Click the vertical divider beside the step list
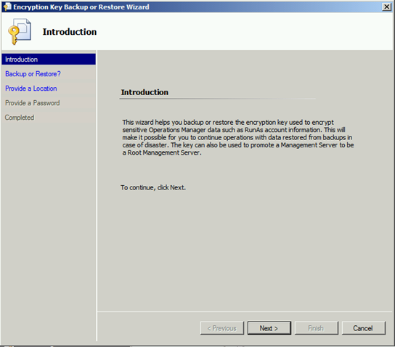The width and height of the screenshot is (395, 347). (x=97, y=196)
